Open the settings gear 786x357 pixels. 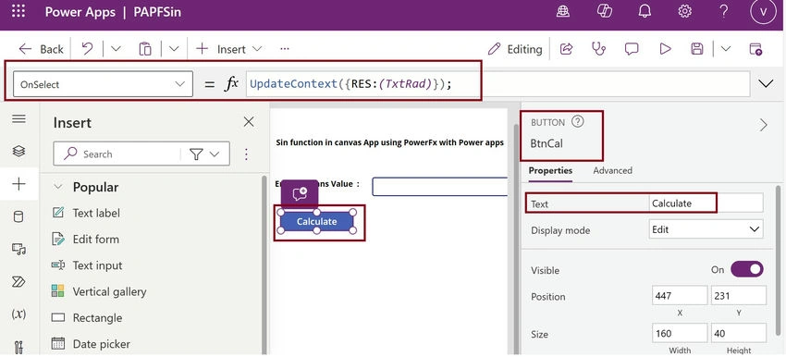[684, 11]
